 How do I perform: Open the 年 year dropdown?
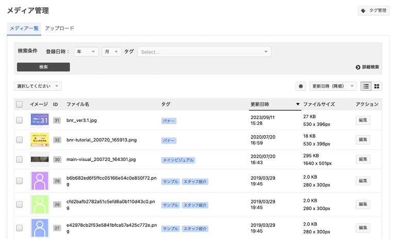86,52
